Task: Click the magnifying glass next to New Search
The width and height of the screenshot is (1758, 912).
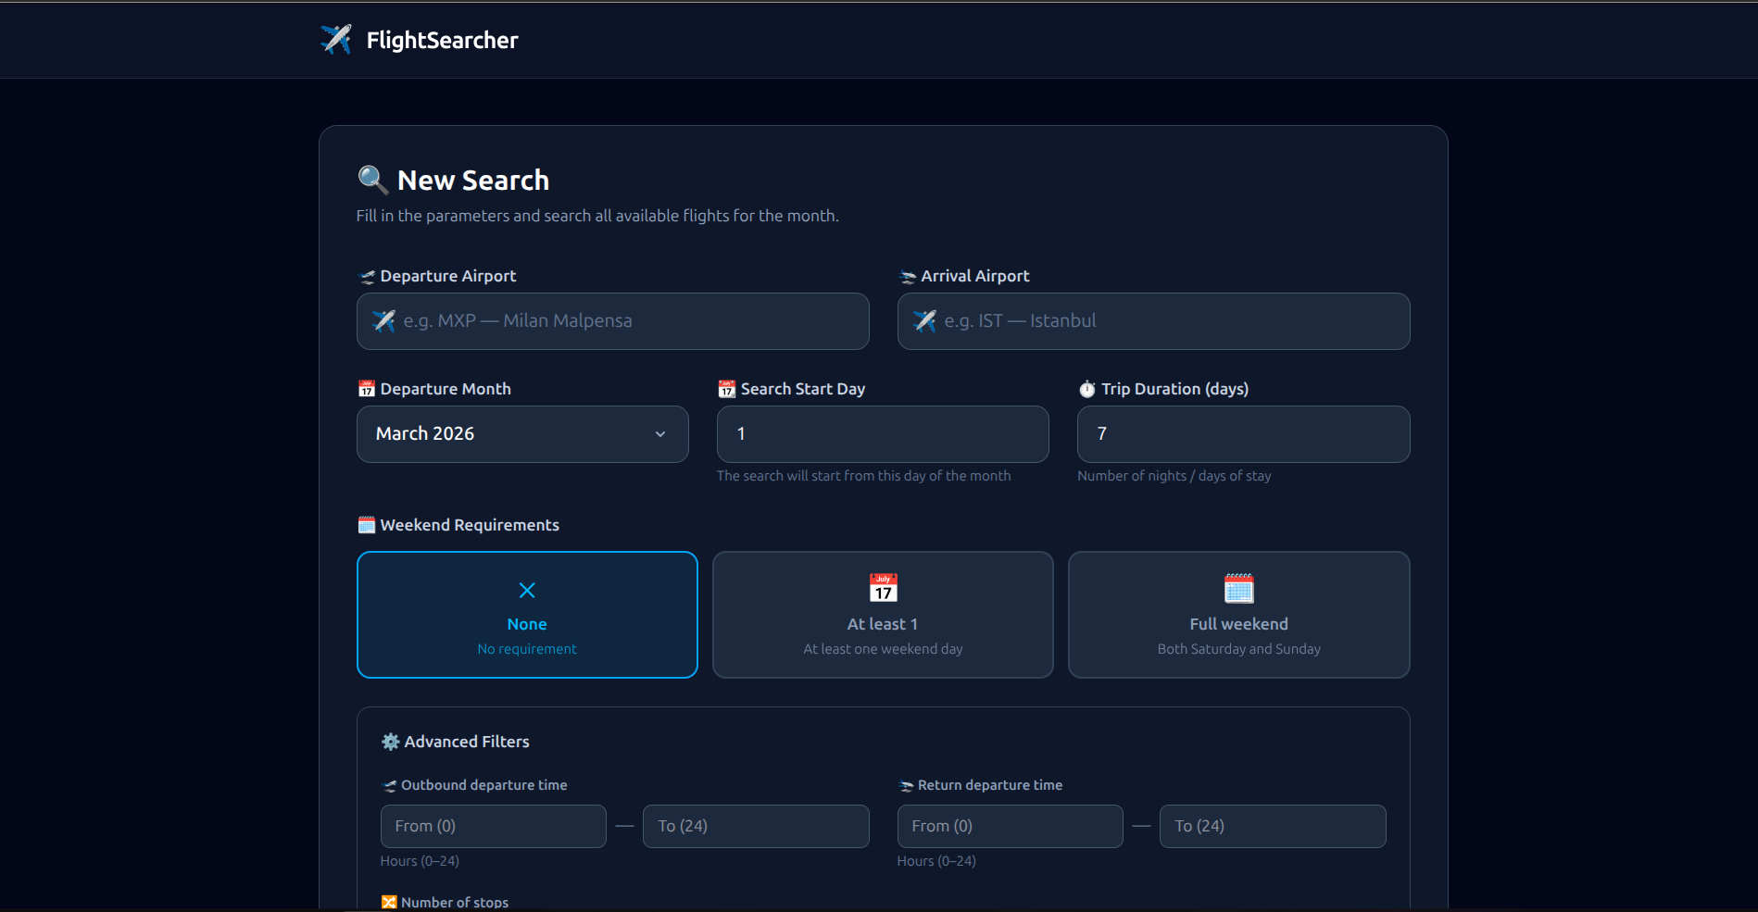Action: click(x=371, y=180)
